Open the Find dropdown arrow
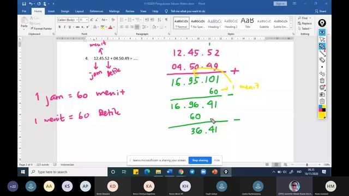 (x=310, y=18)
